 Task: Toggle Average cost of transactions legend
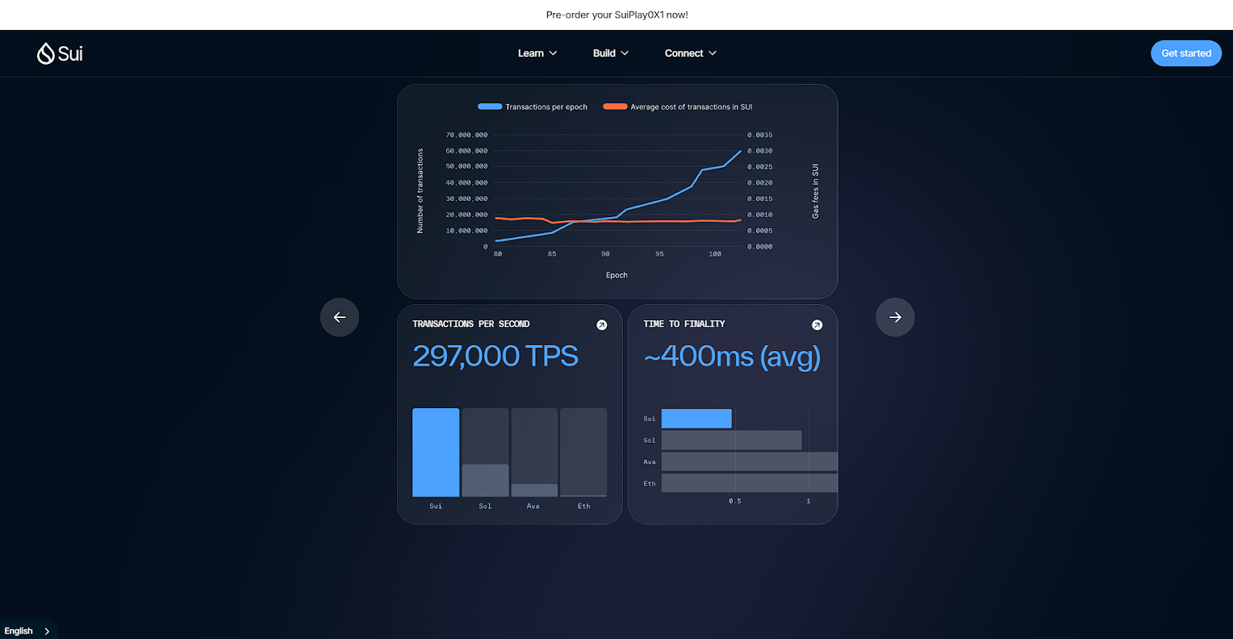pos(677,107)
